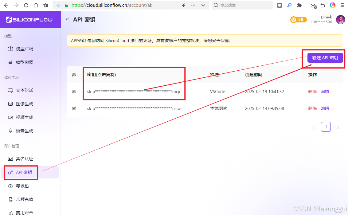This screenshot has width=348, height=215.
Task: Reveal the key ending in nslw with eye icon
Action: point(74,108)
